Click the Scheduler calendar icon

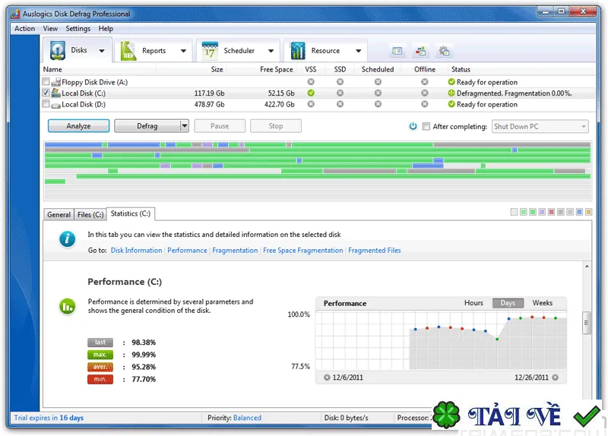pyautogui.click(x=210, y=51)
